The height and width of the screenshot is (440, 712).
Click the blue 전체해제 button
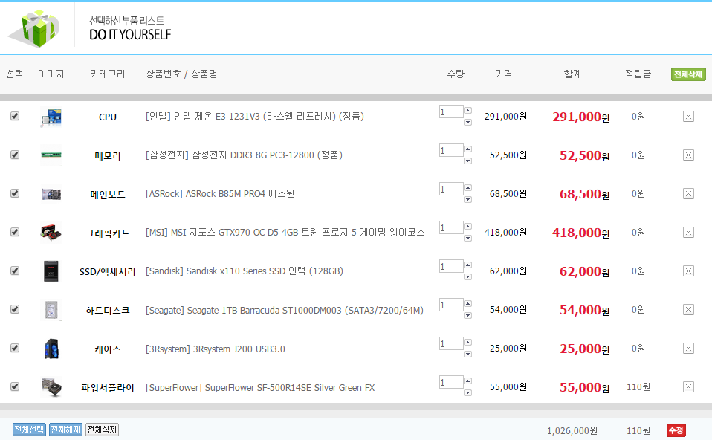tap(65, 430)
